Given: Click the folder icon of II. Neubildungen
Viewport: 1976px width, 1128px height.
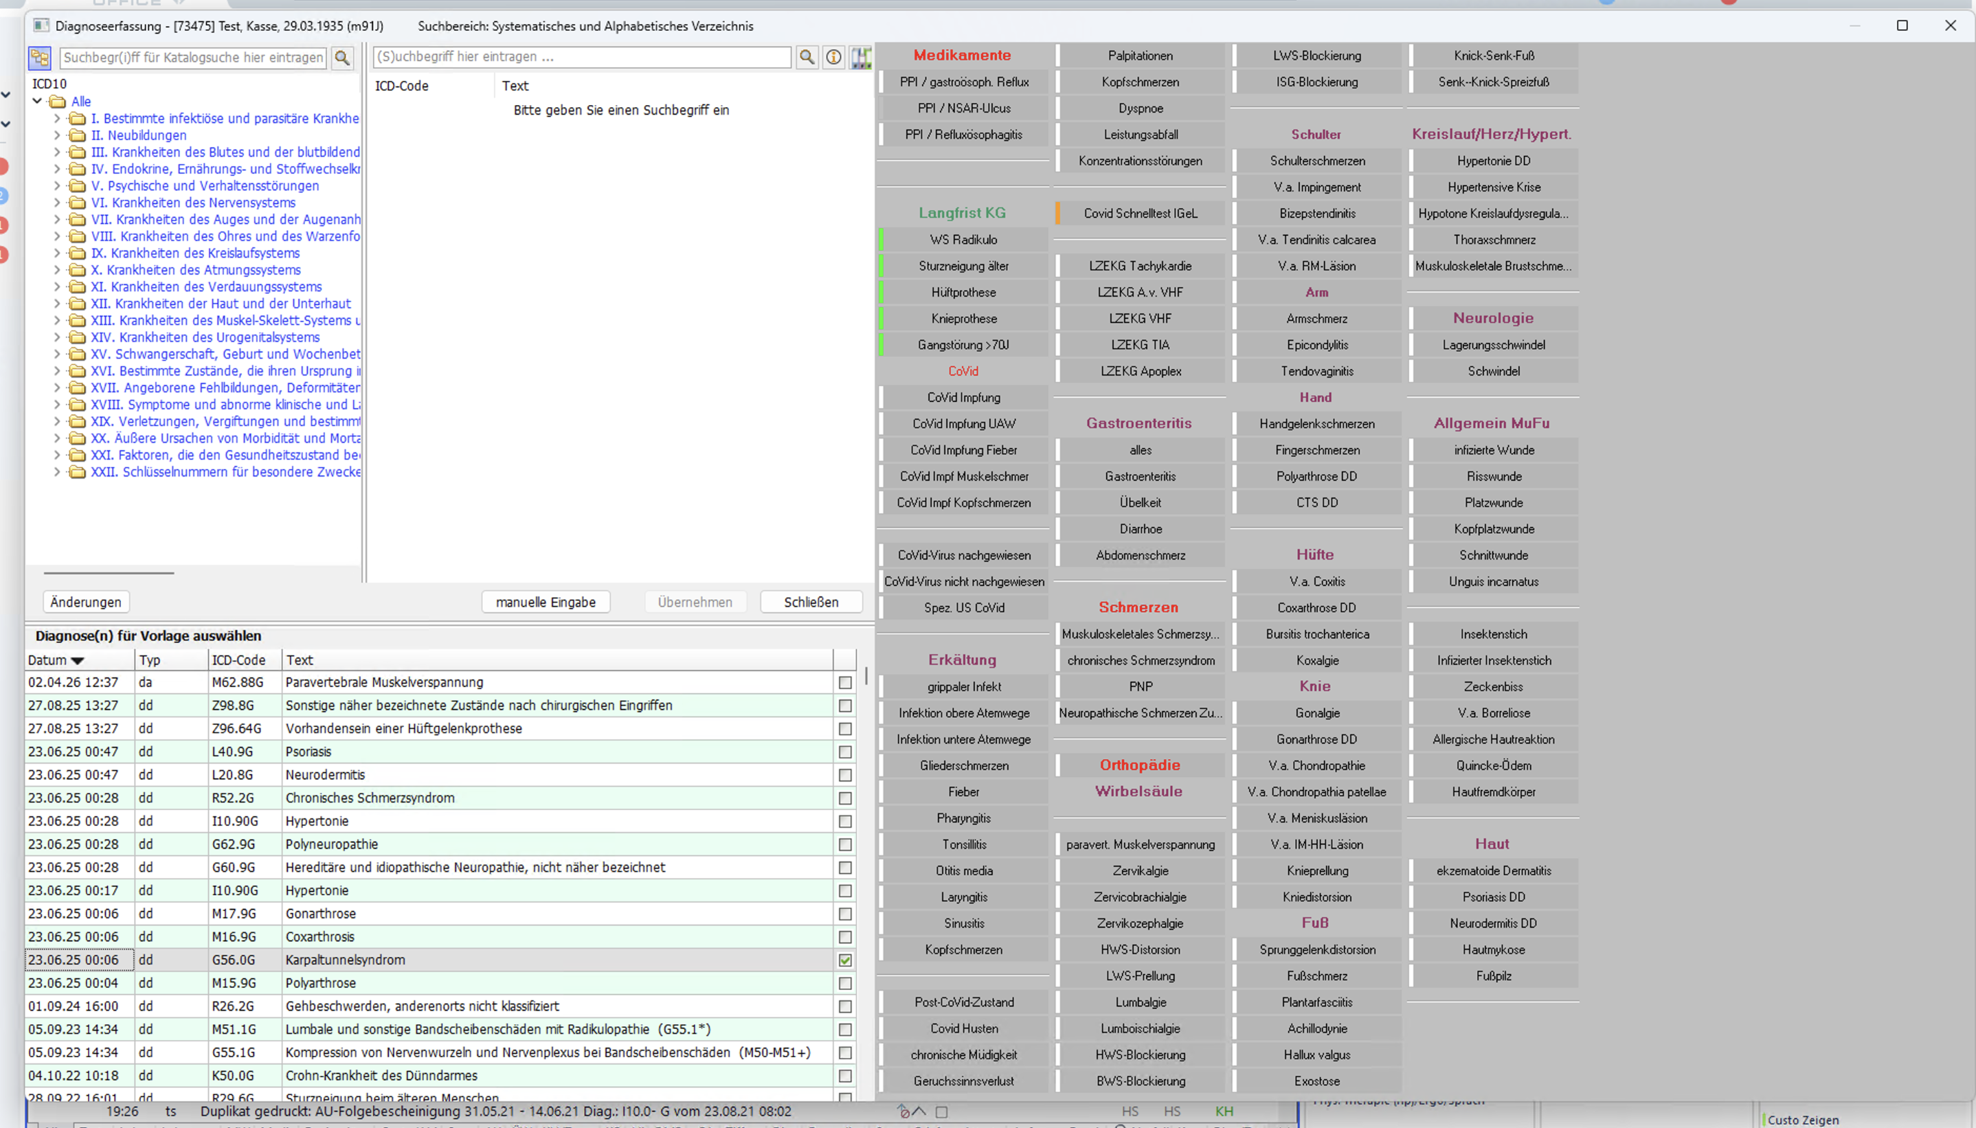Looking at the screenshot, I should coord(78,135).
